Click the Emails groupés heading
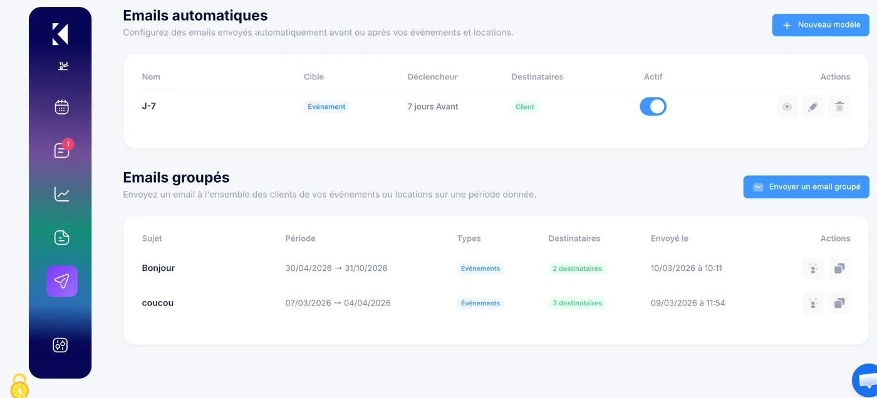 [x=177, y=178]
